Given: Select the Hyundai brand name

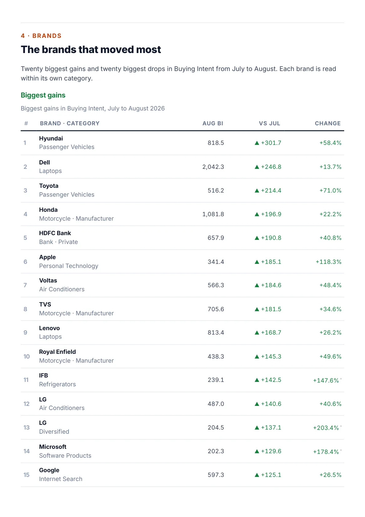Looking at the screenshot, I should 51,139.
